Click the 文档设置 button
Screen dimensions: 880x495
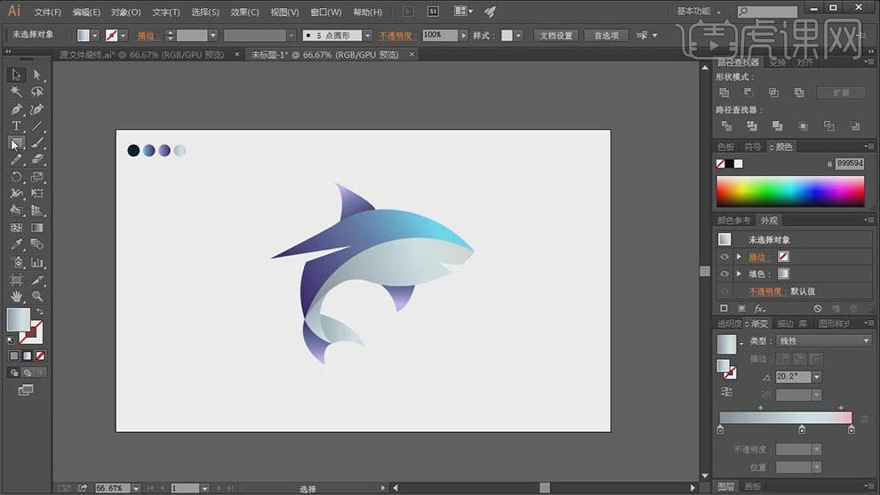coord(557,36)
